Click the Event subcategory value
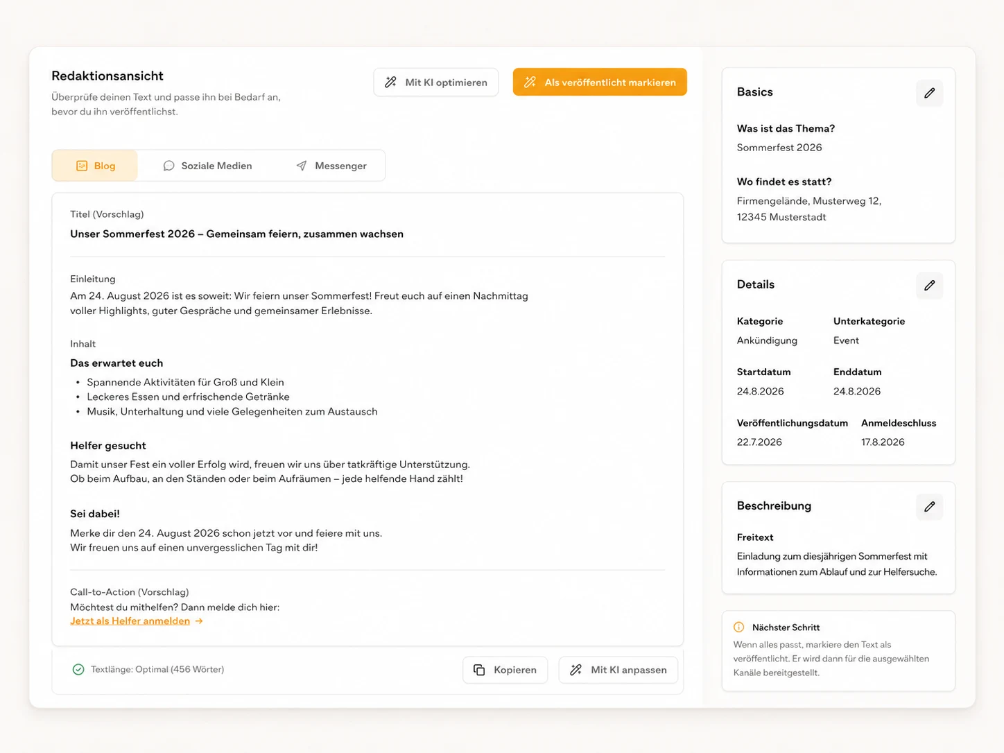Image resolution: width=1004 pixels, height=753 pixels. point(846,340)
